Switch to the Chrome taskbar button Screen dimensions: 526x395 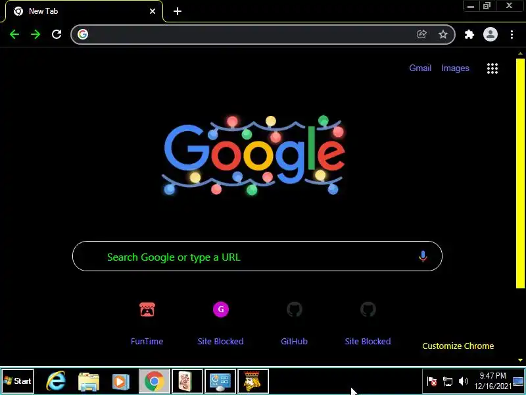pyautogui.click(x=155, y=381)
